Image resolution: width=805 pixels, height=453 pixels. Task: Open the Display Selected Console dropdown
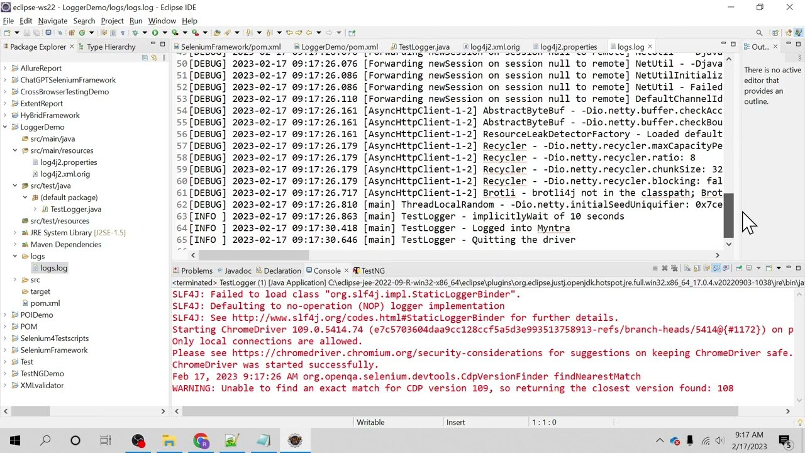758,269
